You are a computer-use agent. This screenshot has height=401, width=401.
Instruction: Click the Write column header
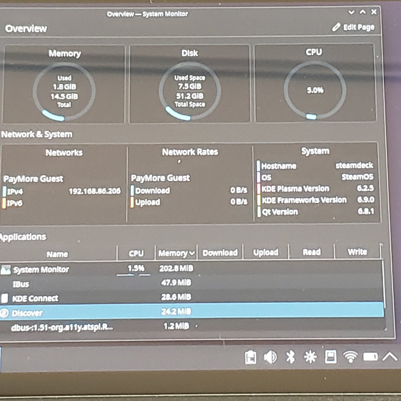pos(357,252)
